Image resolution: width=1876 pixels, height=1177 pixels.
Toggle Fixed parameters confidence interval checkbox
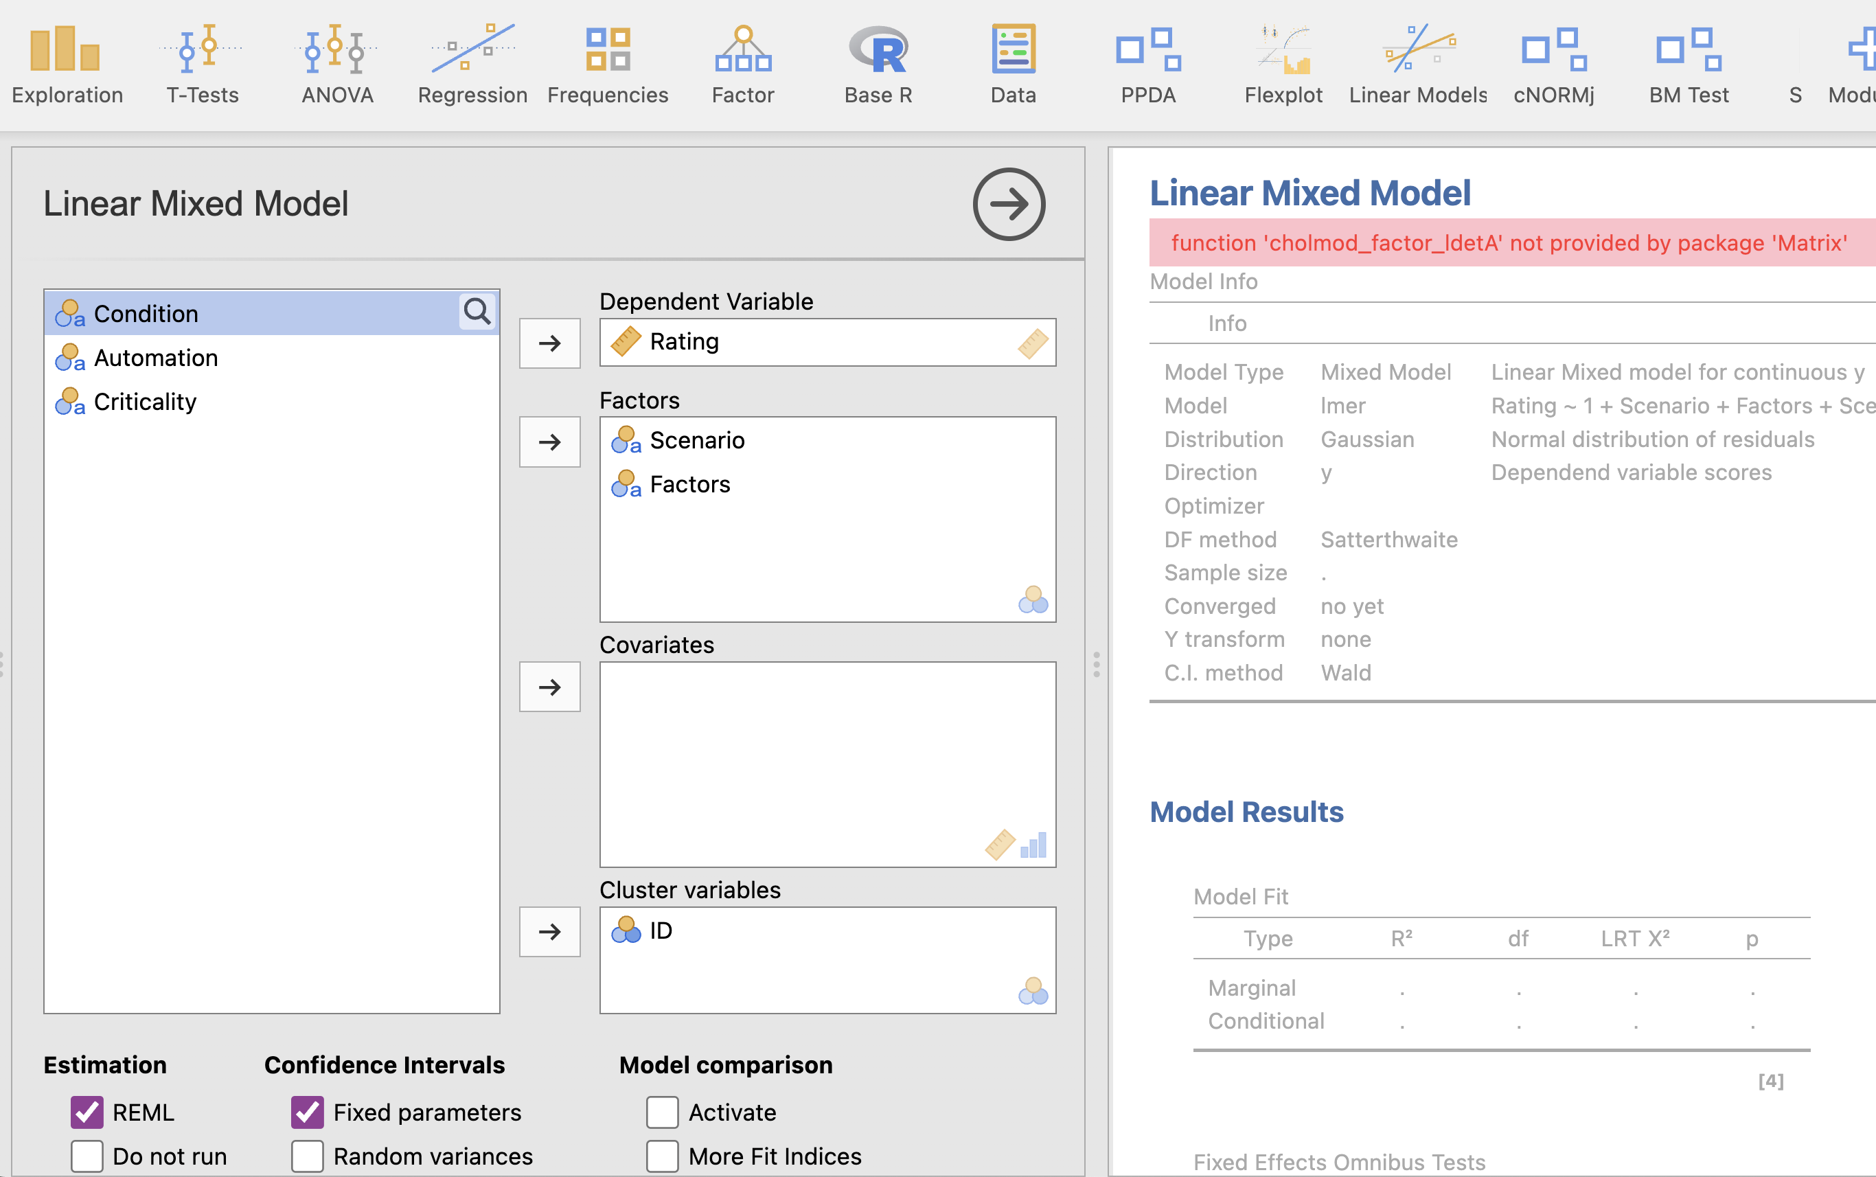coord(308,1112)
